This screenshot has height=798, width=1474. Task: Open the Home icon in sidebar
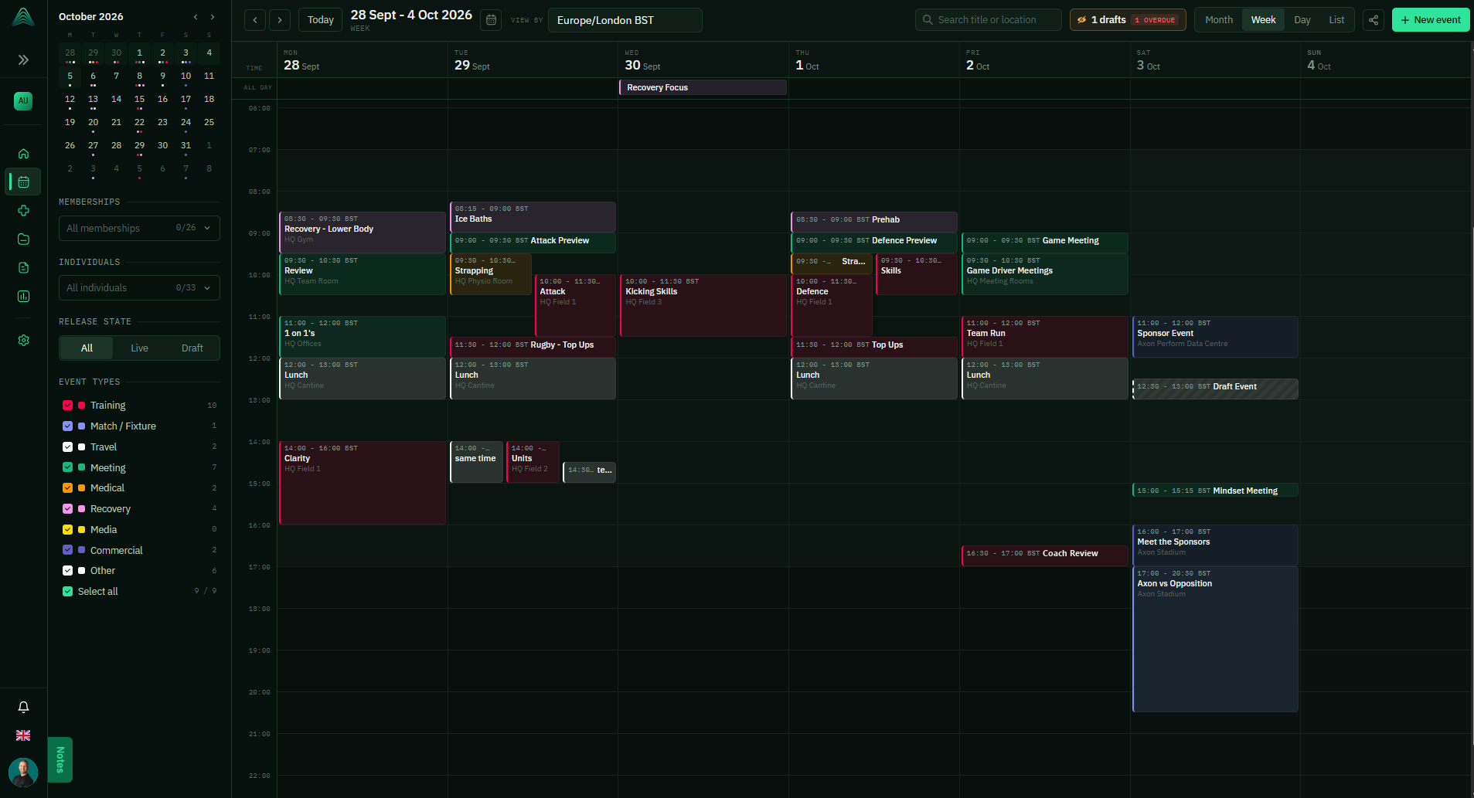[23, 153]
